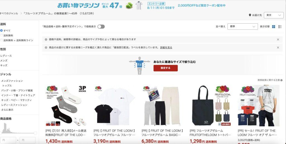Click the red 設定する button
The width and height of the screenshot is (286, 144).
pyautogui.click(x=165, y=68)
